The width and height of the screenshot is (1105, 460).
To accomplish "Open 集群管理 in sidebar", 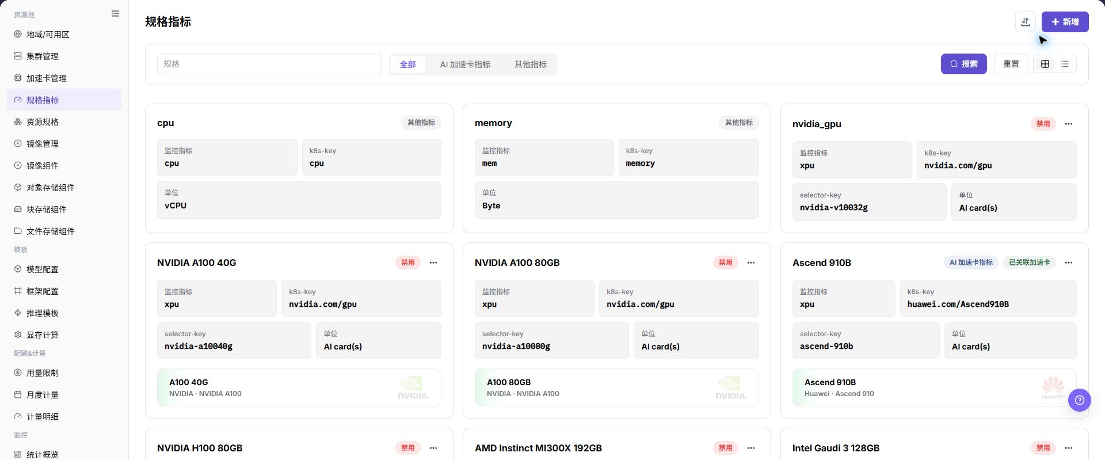I will click(64, 56).
